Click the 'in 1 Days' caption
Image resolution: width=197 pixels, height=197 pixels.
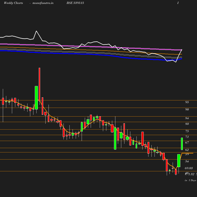[x=190, y=180]
